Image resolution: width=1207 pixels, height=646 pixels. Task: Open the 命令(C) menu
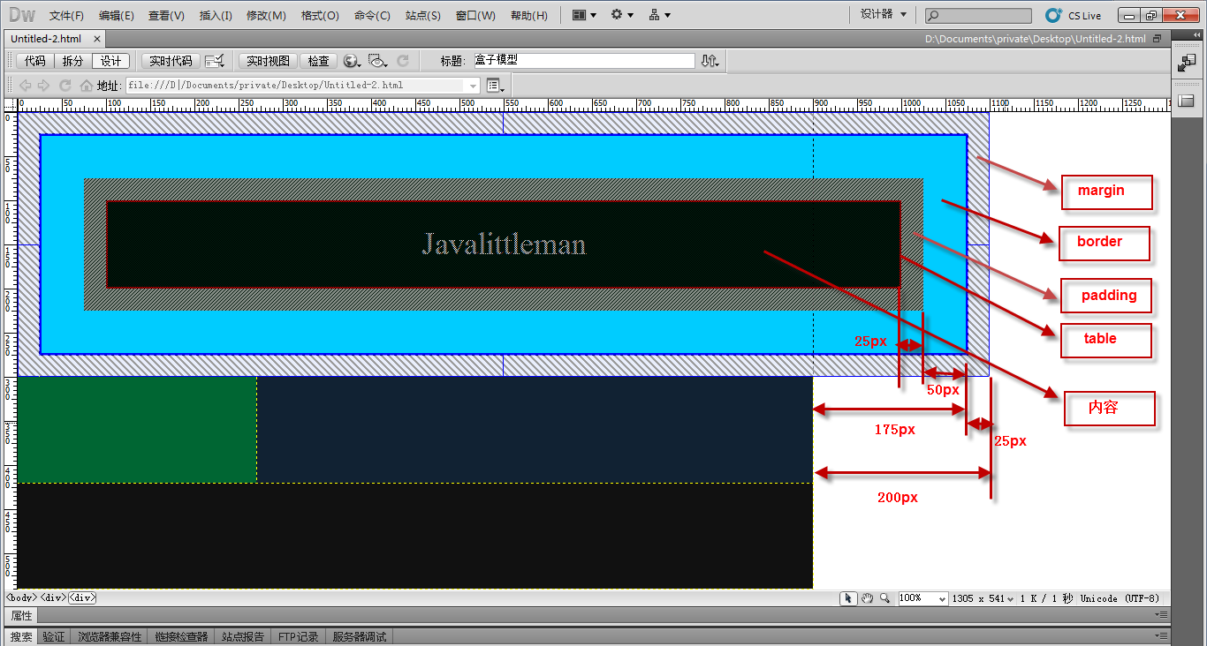pos(372,16)
